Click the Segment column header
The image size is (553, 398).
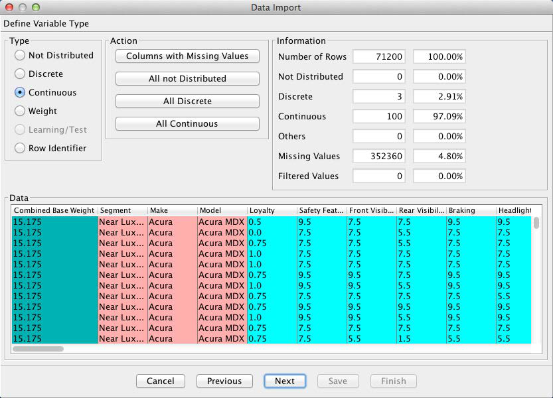[x=123, y=210]
